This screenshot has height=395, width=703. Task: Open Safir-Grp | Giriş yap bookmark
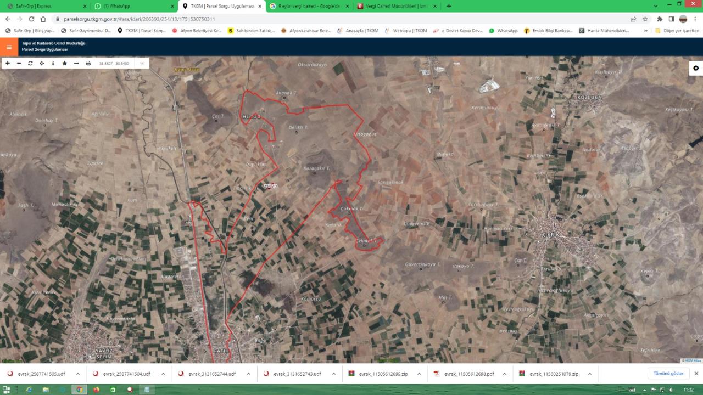click(x=30, y=31)
